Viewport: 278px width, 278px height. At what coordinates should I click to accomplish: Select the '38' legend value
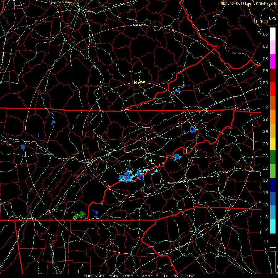coord(265,119)
